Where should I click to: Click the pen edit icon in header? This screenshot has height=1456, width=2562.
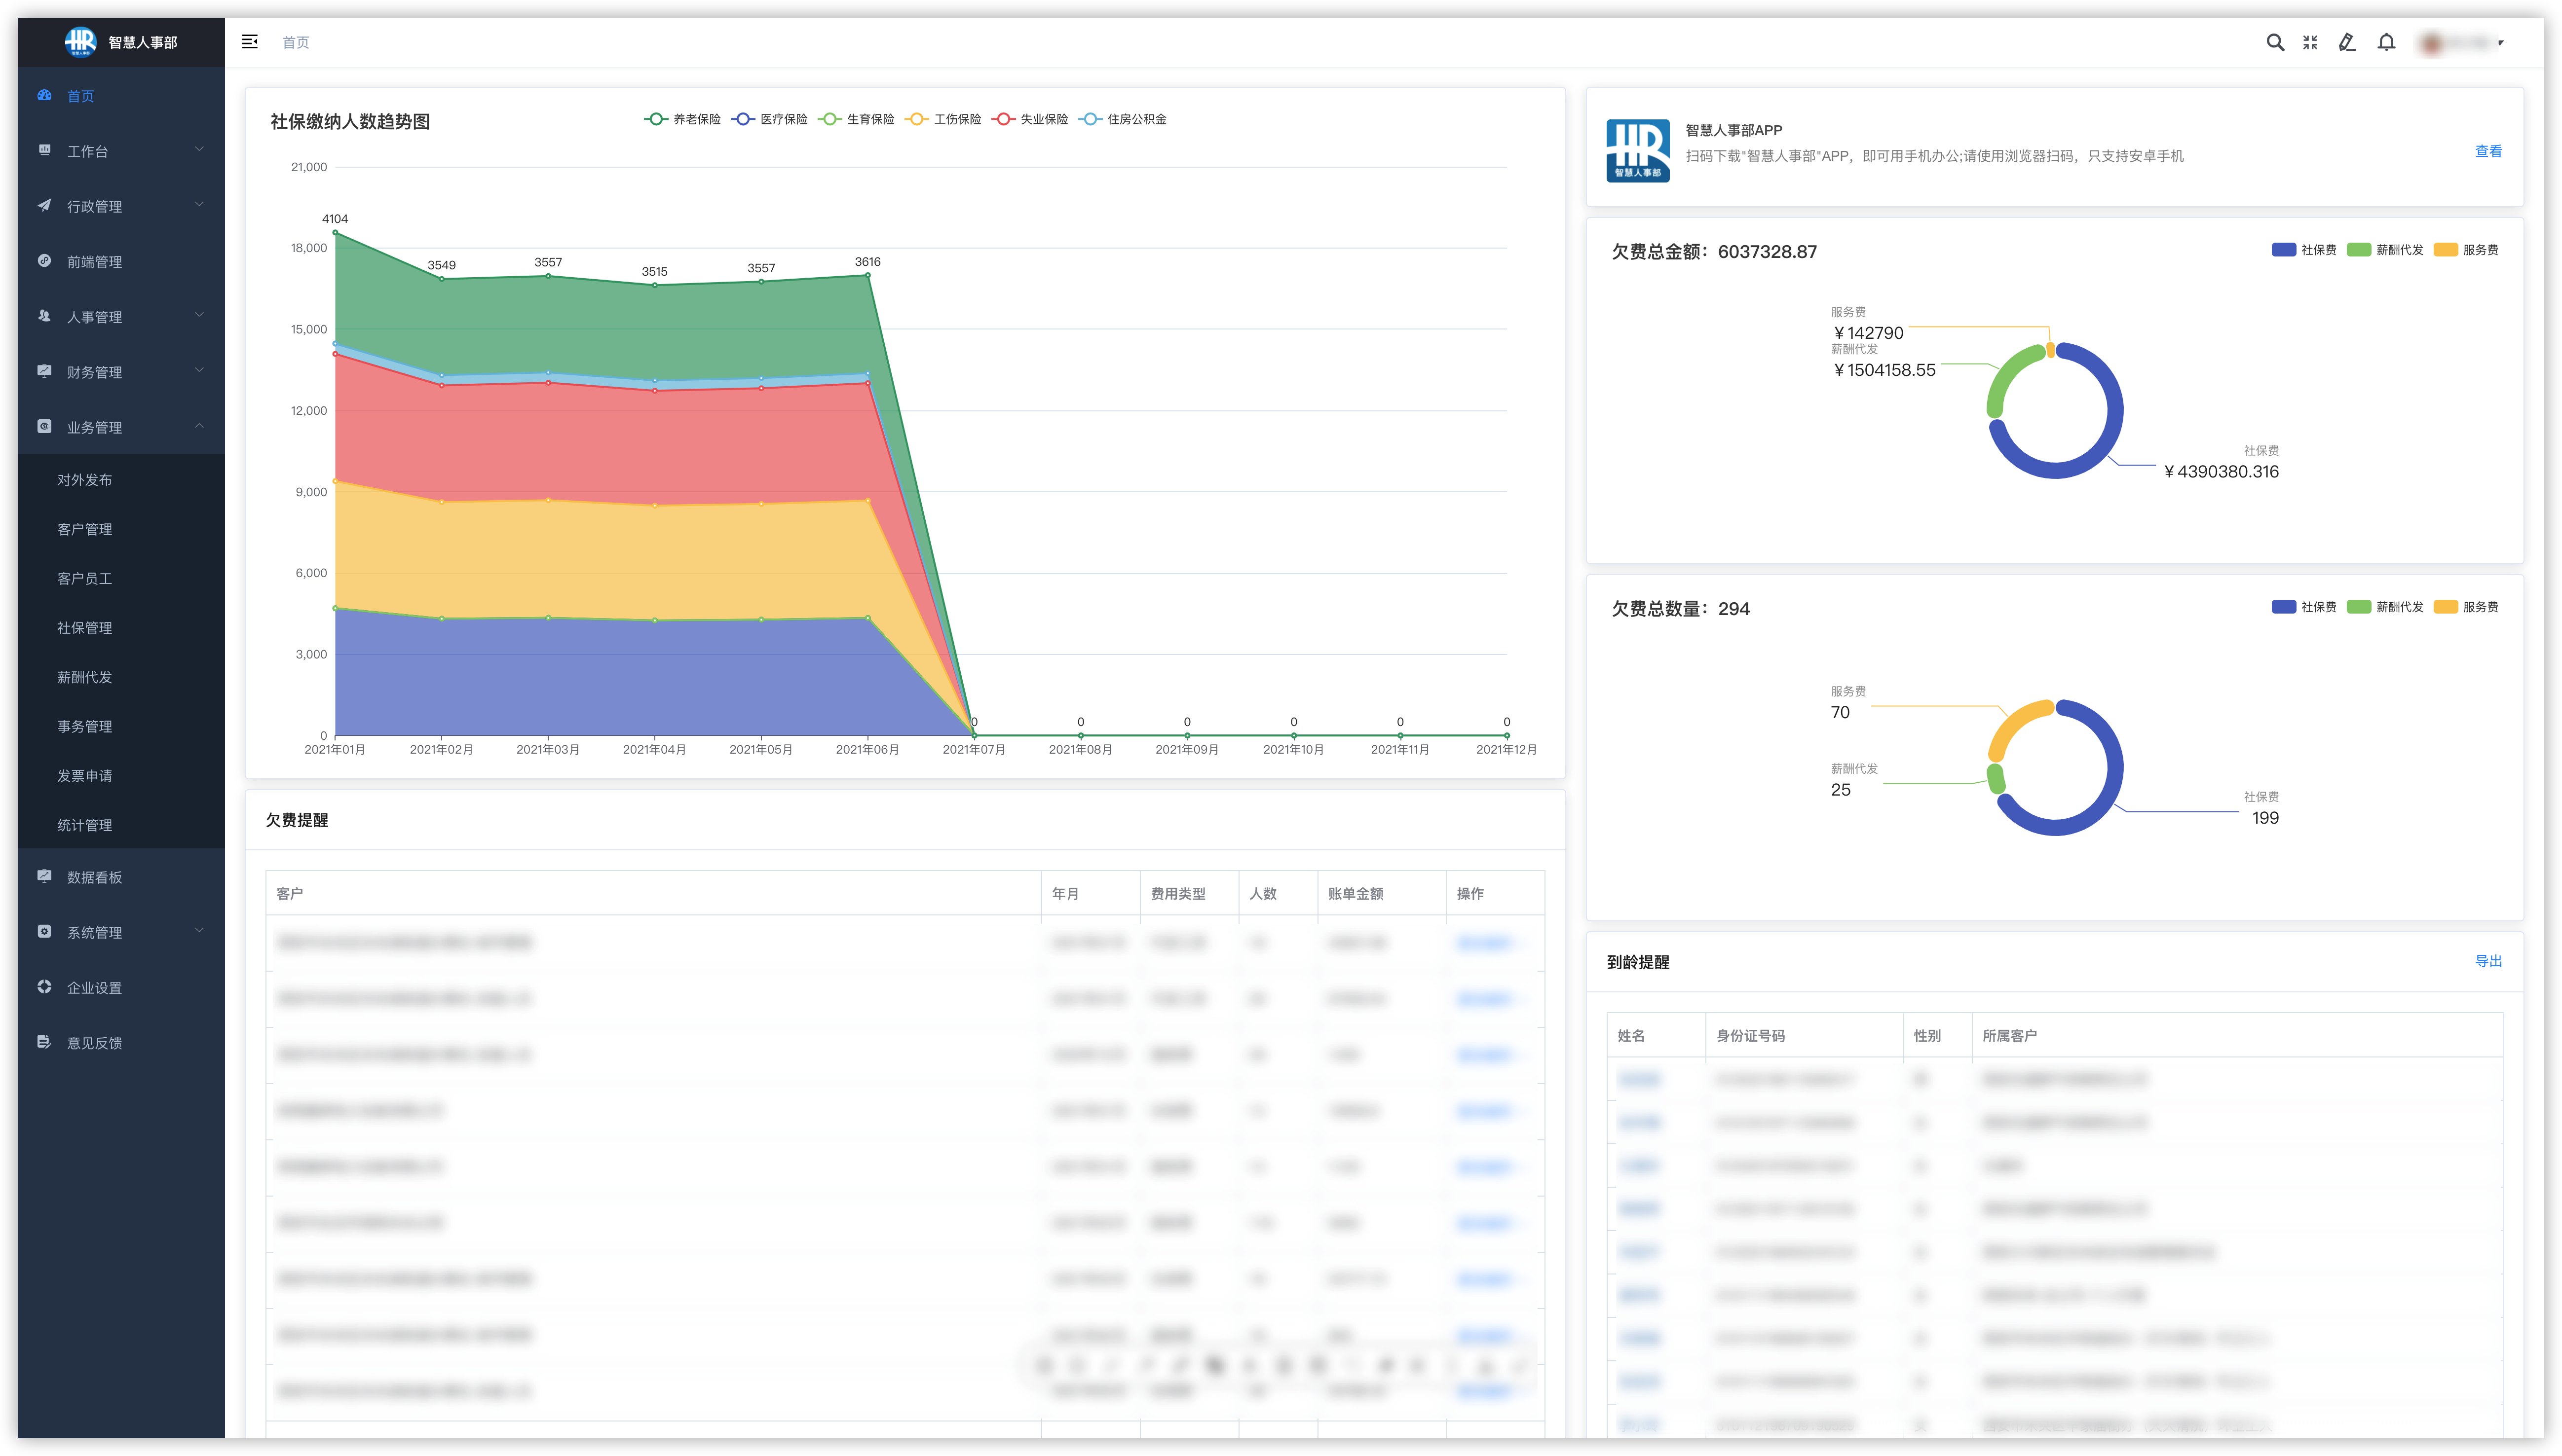[2347, 42]
